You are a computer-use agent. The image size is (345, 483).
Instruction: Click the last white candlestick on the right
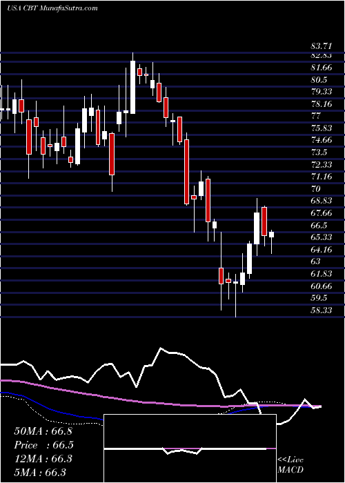[x=271, y=235]
